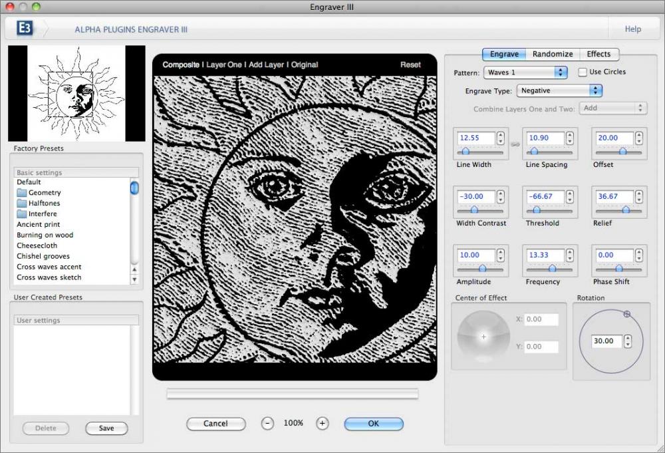The width and height of the screenshot is (665, 453).
Task: Open the Engrave Type dropdown set to Negative
Action: click(x=559, y=90)
